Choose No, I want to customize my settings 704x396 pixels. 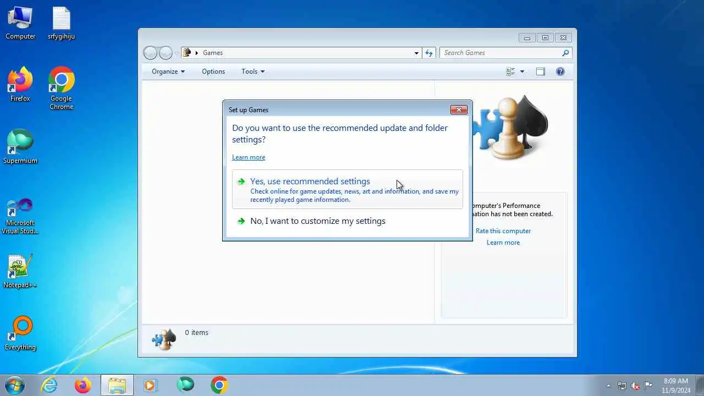coord(347,221)
